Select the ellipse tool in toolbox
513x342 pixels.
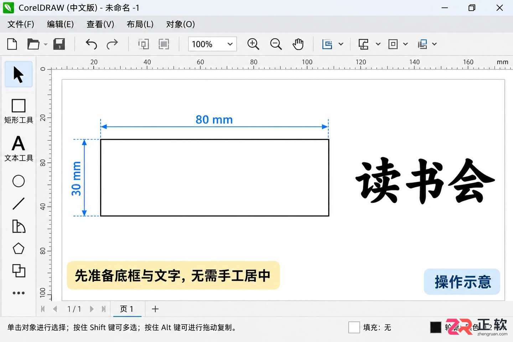click(19, 181)
